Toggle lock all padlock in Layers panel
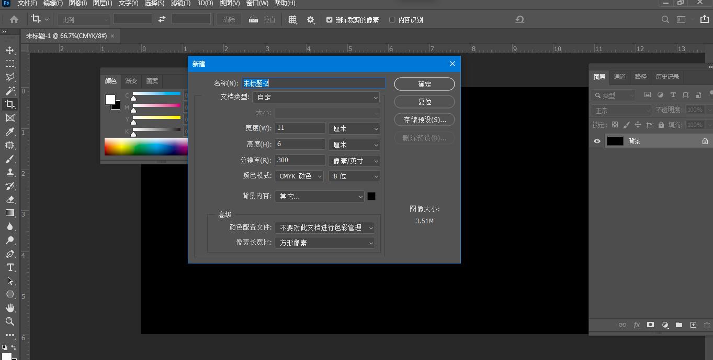 point(661,125)
